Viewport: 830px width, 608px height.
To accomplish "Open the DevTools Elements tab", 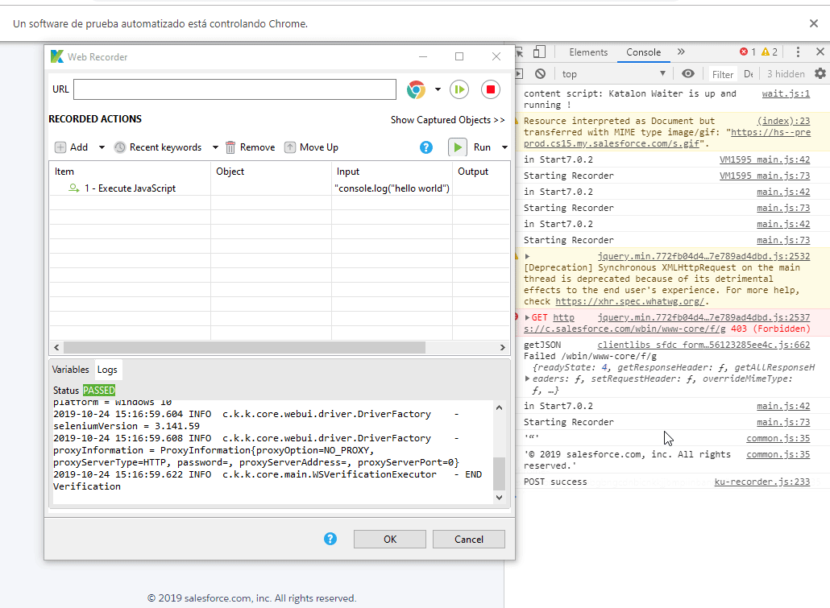I will 588,52.
